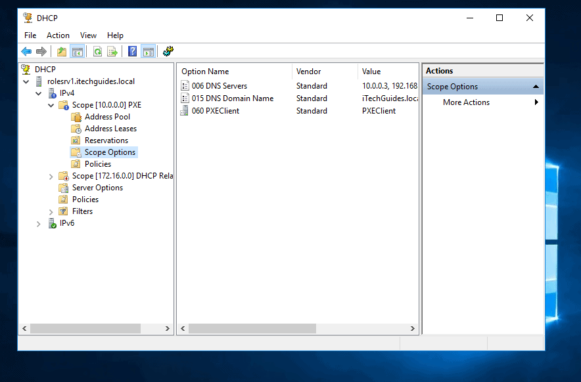Click the rightmost toolbar icon after Action Pane
Viewport: 581px width, 382px height.
pos(168,51)
